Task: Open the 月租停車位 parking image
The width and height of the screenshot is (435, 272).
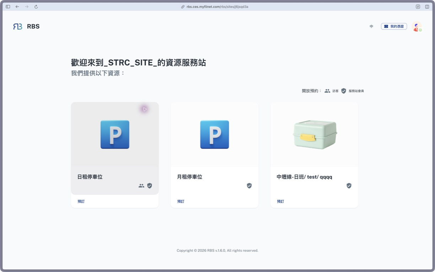Action: click(215, 135)
